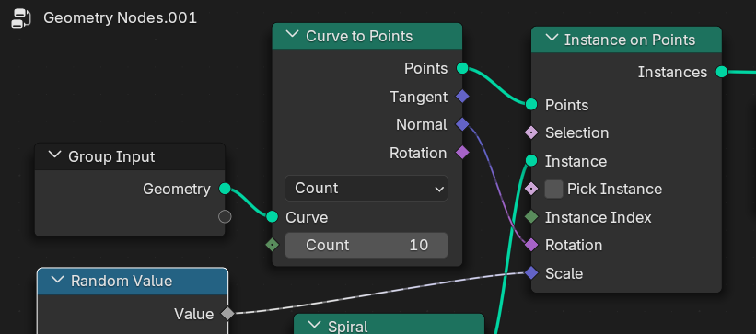Click the Count input socket diamond
Image resolution: width=756 pixels, height=334 pixels.
click(x=273, y=245)
